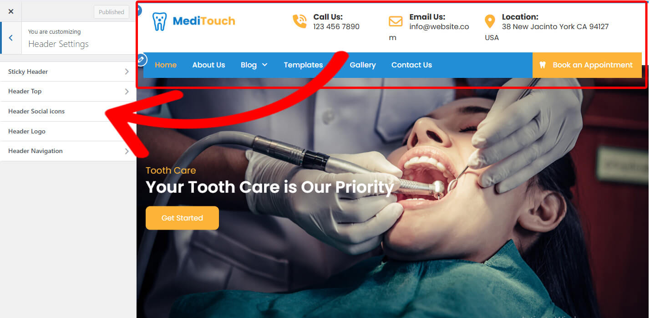Image resolution: width=650 pixels, height=318 pixels.
Task: Click the orange phone icon beside Call Us
Action: click(300, 21)
